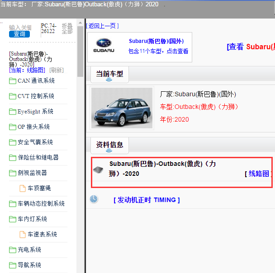
Task: Click the sidebar scrollbar thumb
Action: click(81, 52)
